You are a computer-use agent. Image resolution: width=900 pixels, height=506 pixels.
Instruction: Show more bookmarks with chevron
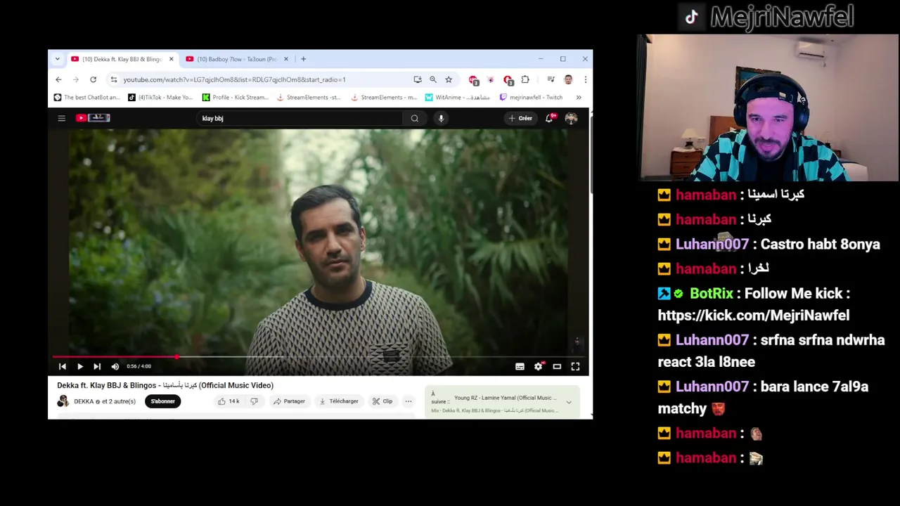pyautogui.click(x=579, y=98)
